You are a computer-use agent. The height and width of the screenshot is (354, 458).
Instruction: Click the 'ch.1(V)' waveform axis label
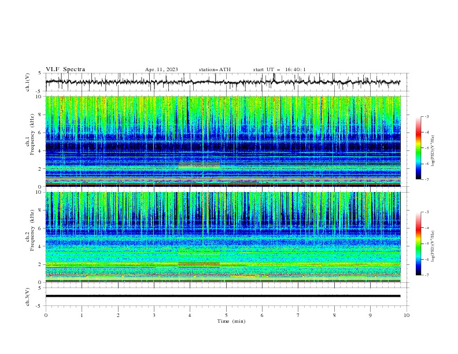pos(28,82)
